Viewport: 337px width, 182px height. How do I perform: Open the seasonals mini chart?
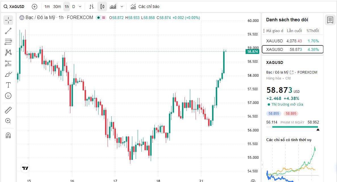292,163
